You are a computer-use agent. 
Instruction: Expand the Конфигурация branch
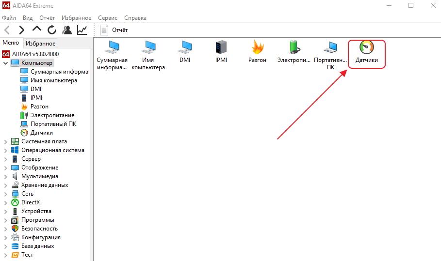click(5, 237)
